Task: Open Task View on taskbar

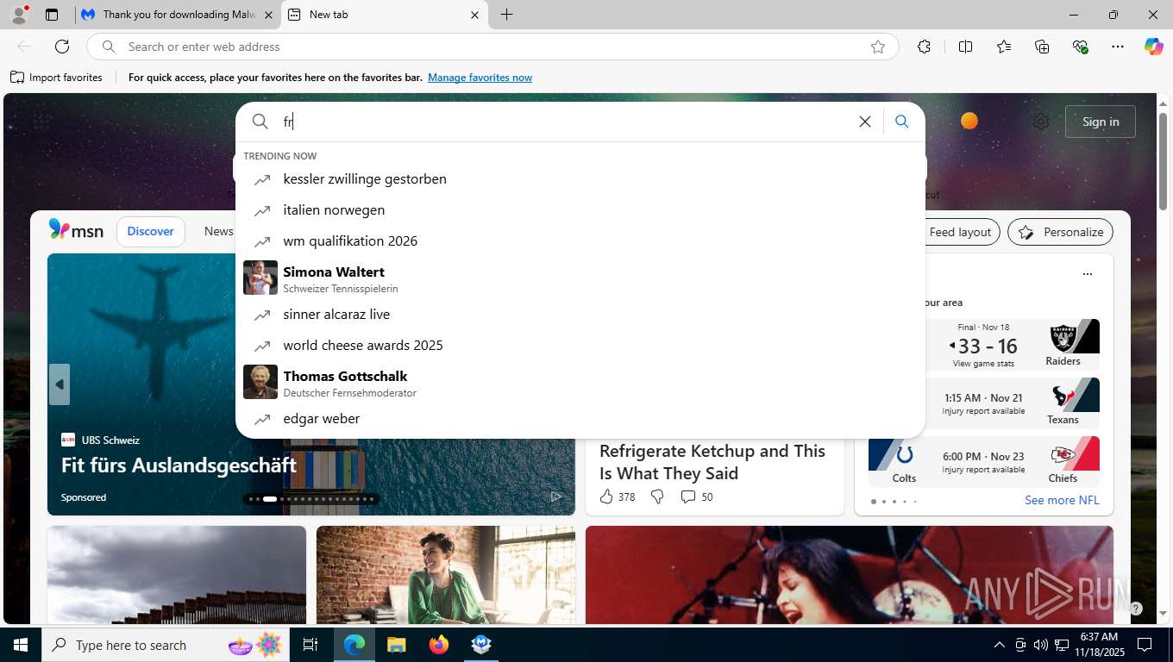Action: (310, 645)
